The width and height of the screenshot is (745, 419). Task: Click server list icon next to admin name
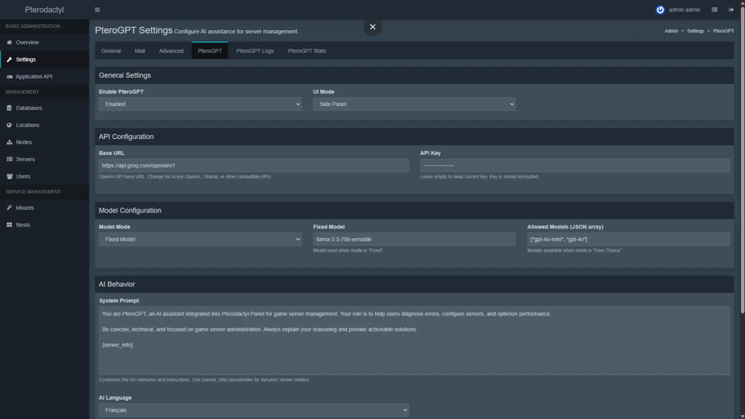[714, 10]
